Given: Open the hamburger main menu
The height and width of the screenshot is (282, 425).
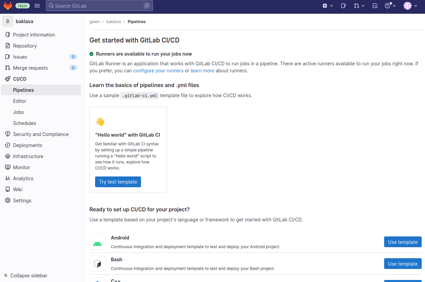Looking at the screenshot, I should [37, 6].
